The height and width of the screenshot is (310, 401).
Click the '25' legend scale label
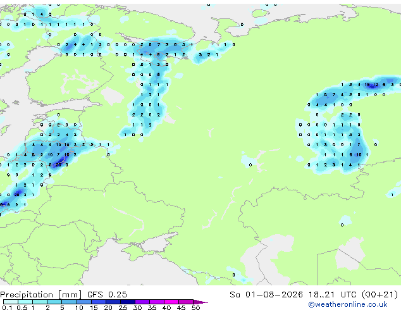click(x=123, y=307)
